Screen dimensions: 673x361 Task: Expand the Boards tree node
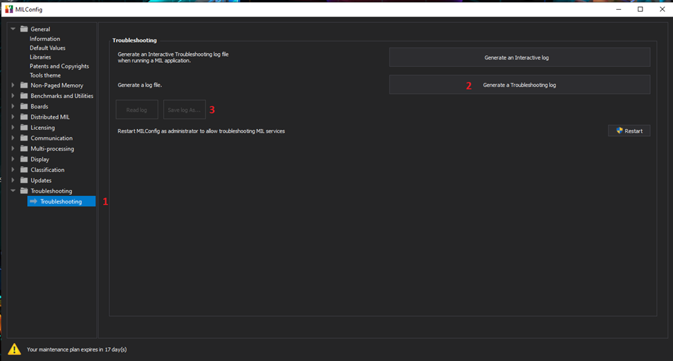[13, 106]
